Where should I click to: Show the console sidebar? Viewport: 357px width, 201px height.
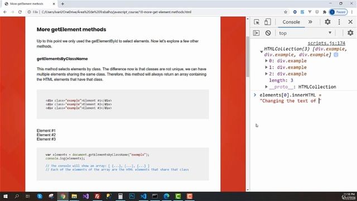click(256, 33)
